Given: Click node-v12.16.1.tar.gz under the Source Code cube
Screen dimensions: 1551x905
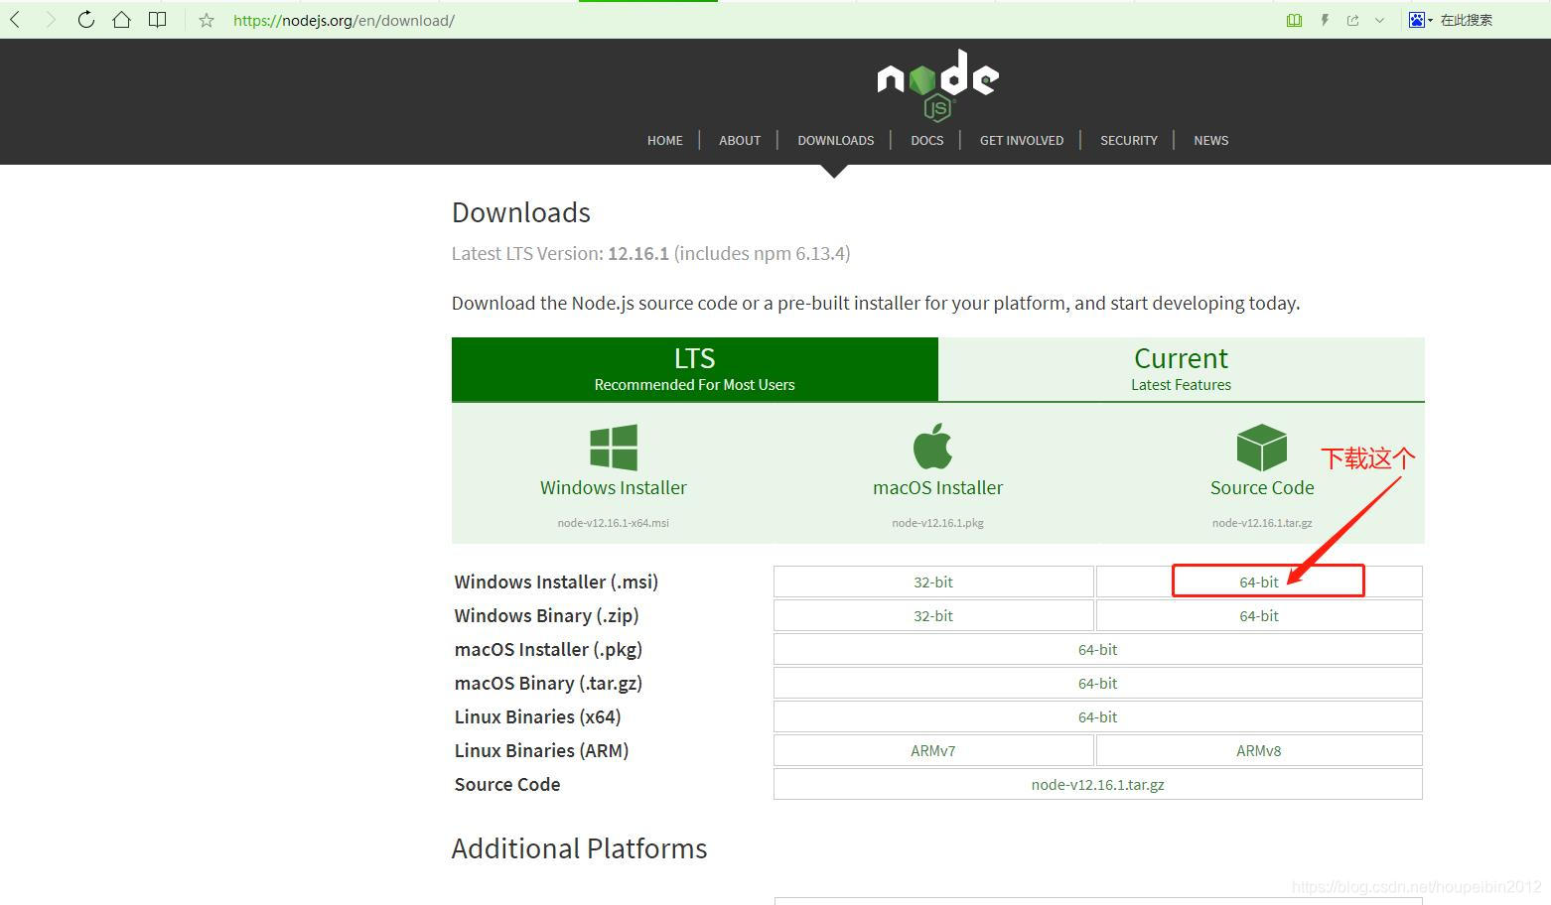Looking at the screenshot, I should pyautogui.click(x=1262, y=523).
